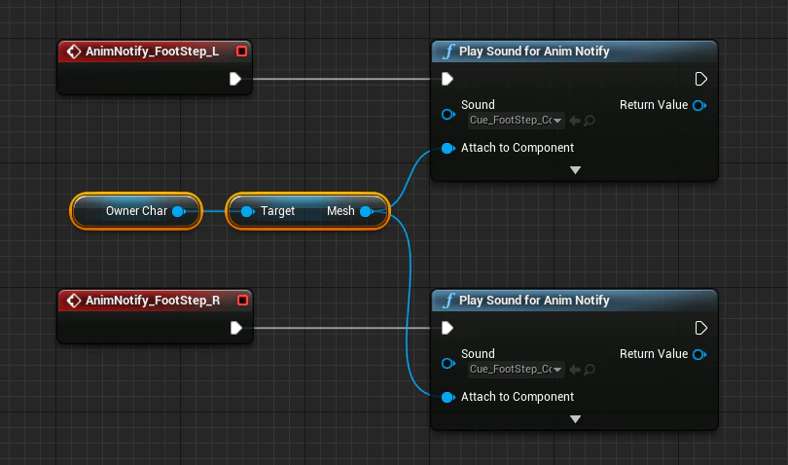The height and width of the screenshot is (465, 788).
Task: Click the event diamond icon on AnimNotify_FootStep_L
Action: [x=74, y=52]
